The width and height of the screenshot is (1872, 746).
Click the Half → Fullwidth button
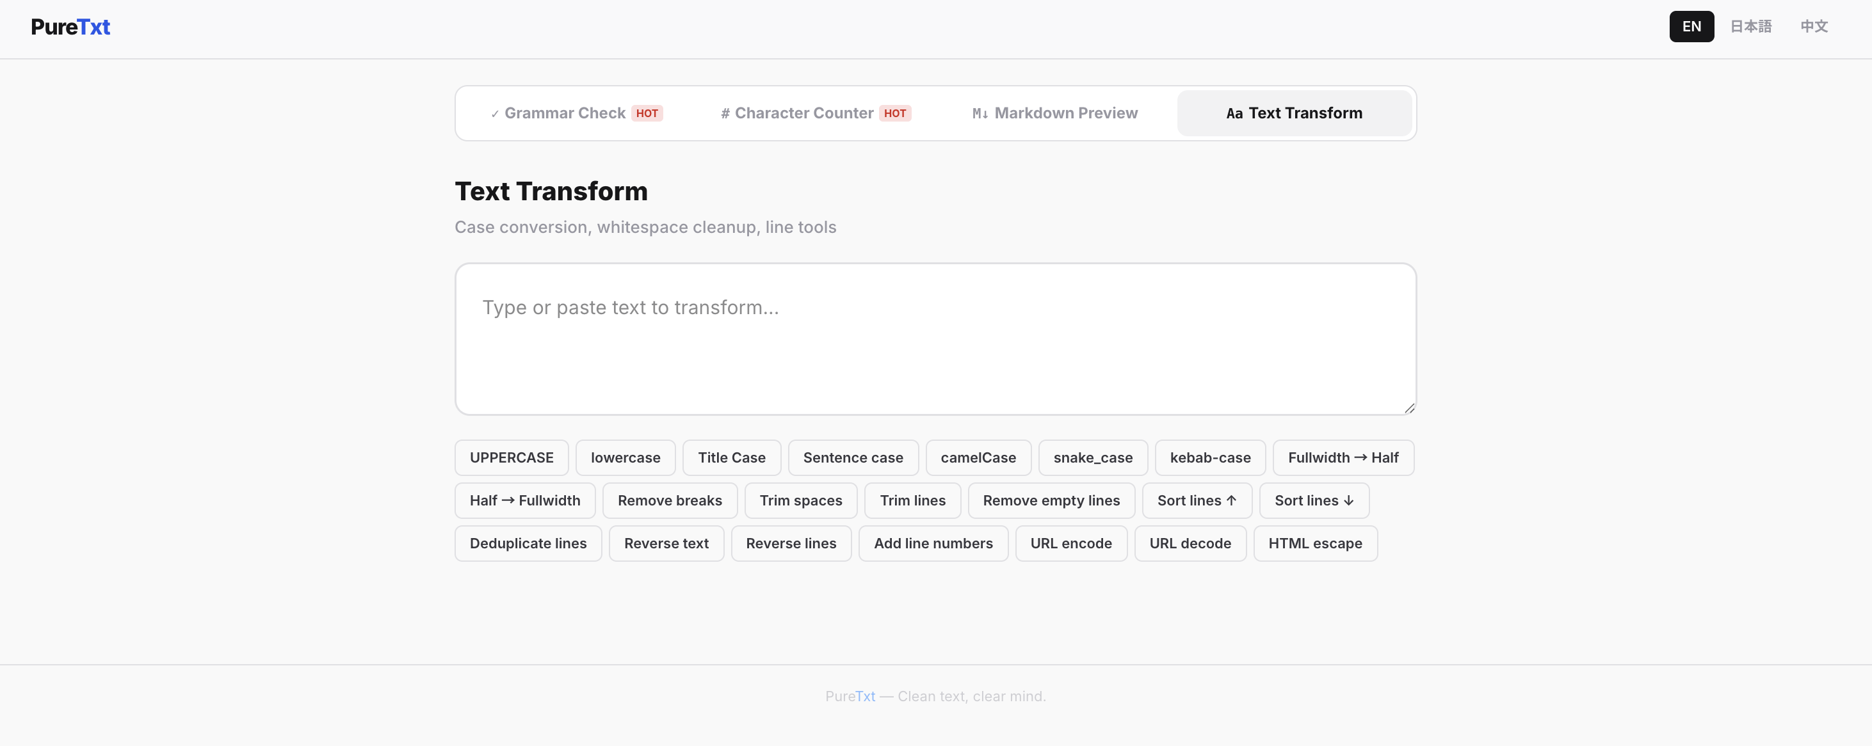(525, 500)
